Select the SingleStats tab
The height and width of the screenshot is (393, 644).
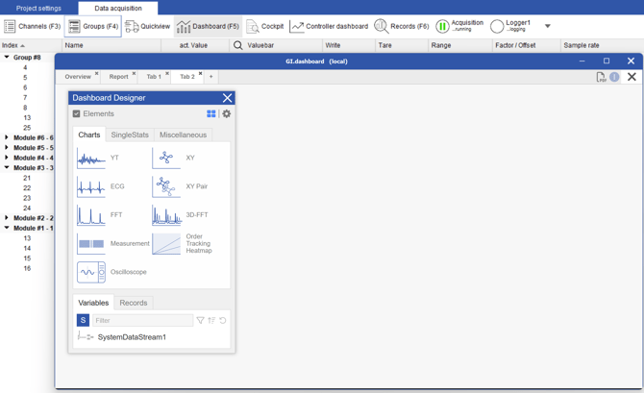(130, 135)
